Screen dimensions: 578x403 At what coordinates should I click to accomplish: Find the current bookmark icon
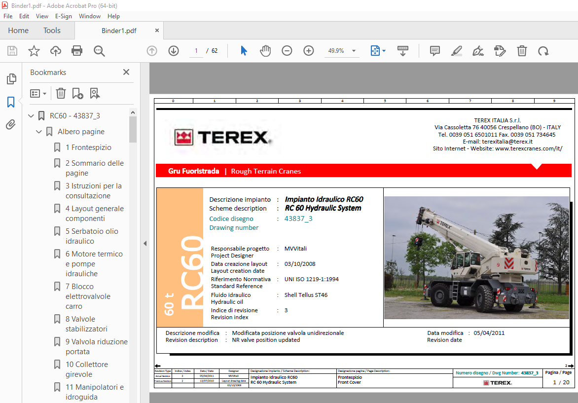pyautogui.click(x=95, y=93)
